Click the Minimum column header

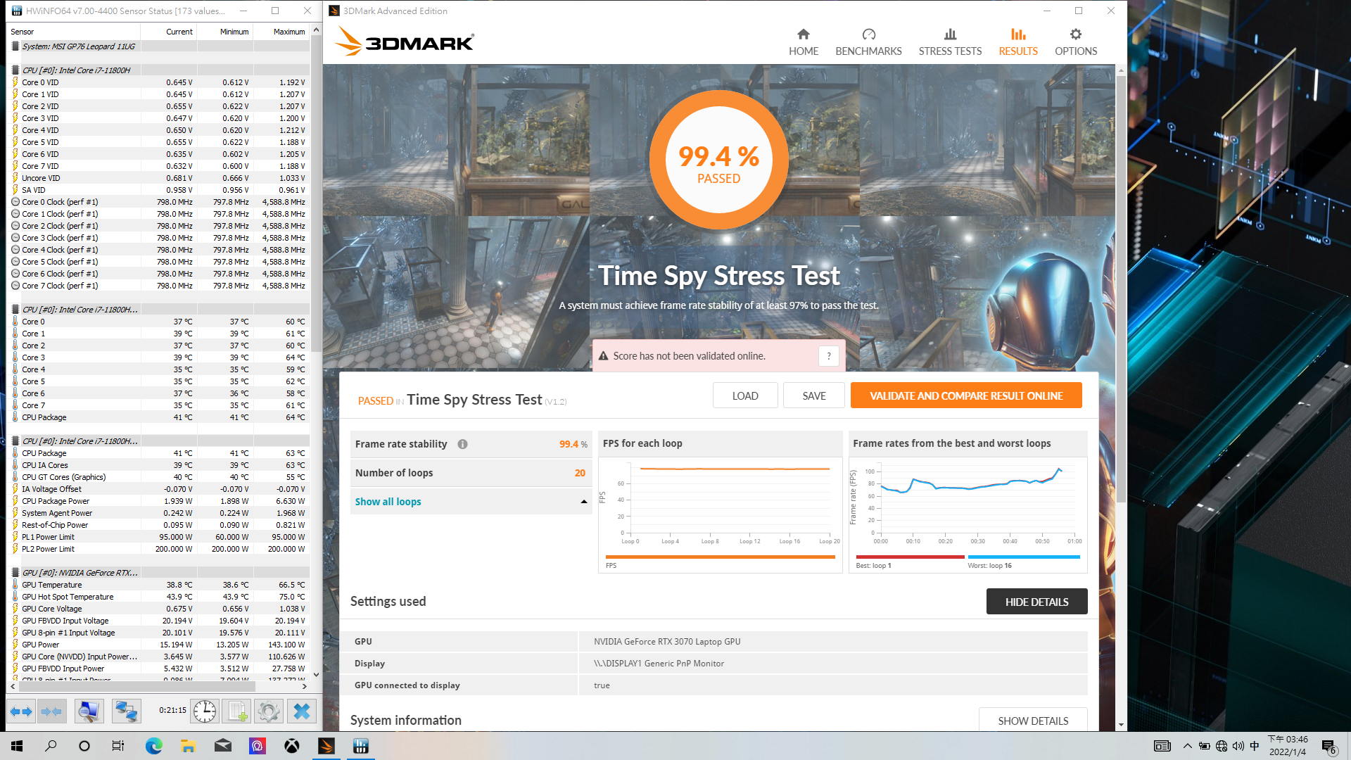point(225,32)
